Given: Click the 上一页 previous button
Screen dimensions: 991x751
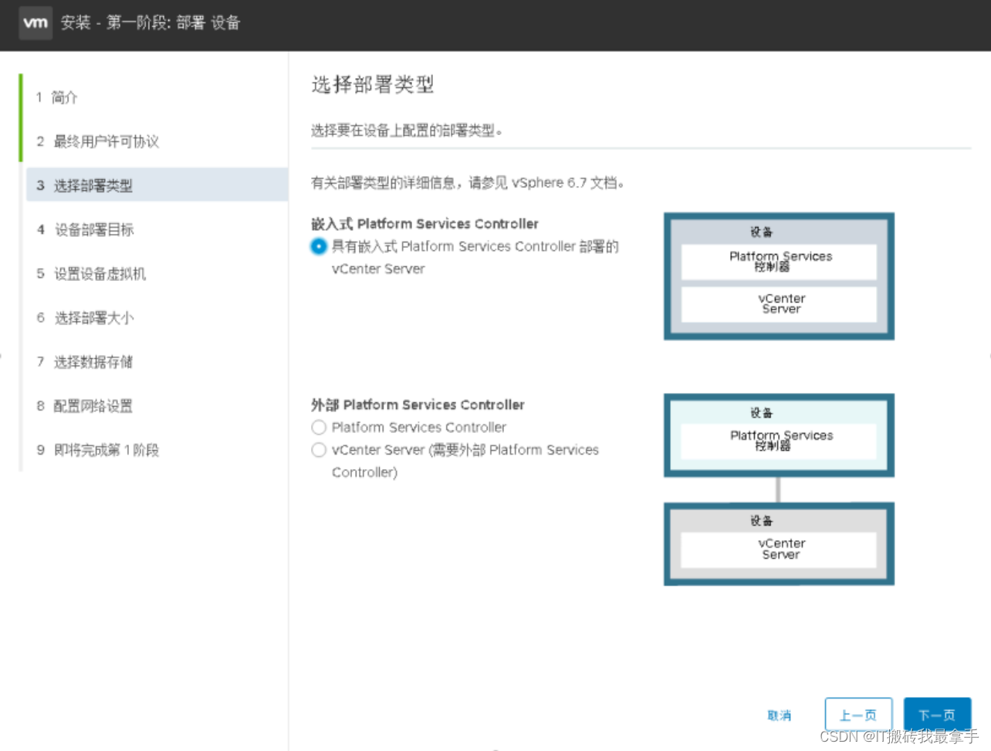Looking at the screenshot, I should (x=858, y=715).
